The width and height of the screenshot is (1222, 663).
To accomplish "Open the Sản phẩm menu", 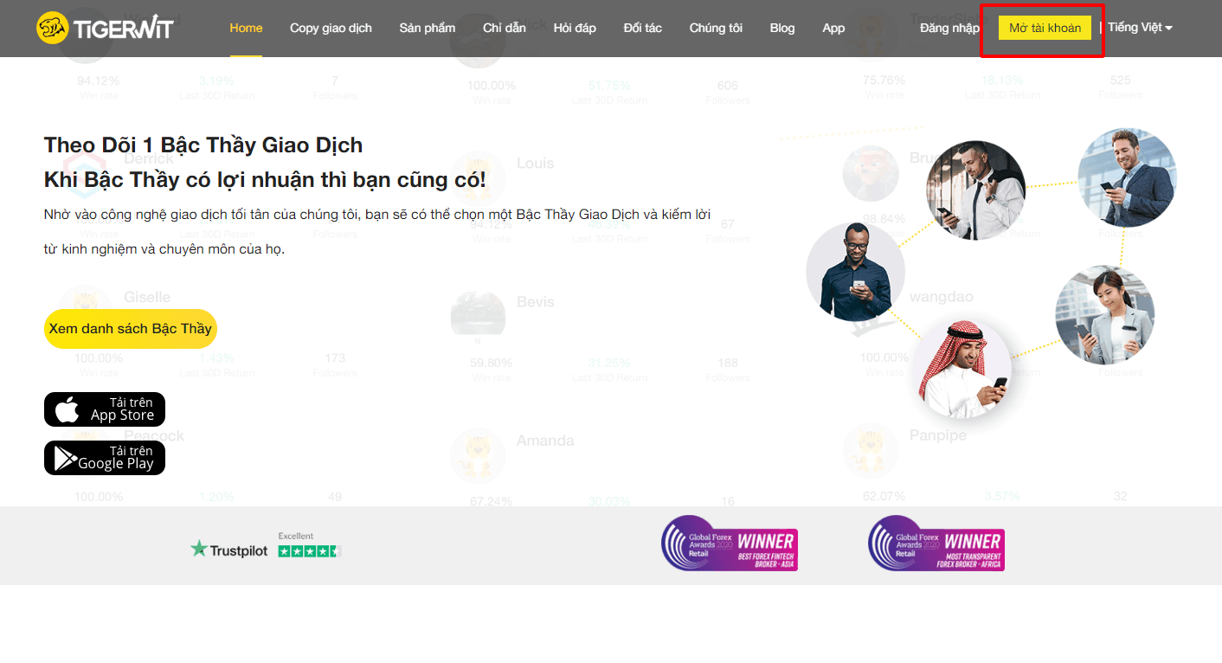I will click(428, 28).
